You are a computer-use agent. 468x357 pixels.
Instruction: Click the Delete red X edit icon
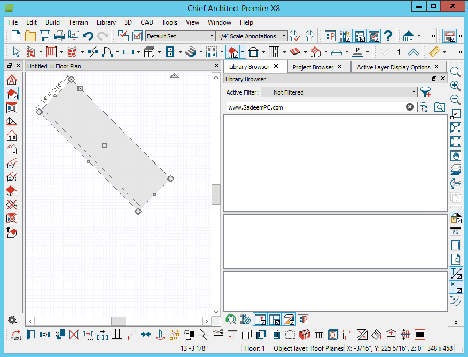tap(73, 335)
